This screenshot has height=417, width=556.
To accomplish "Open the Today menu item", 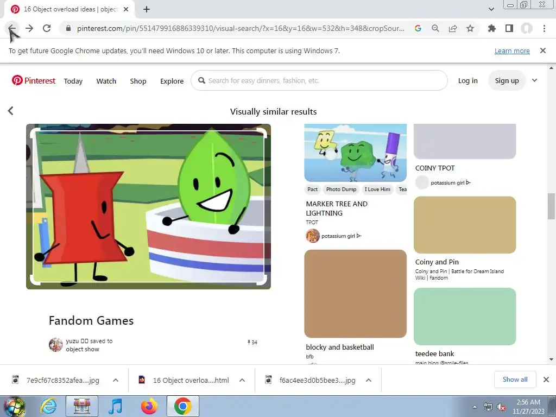I will click(x=73, y=81).
